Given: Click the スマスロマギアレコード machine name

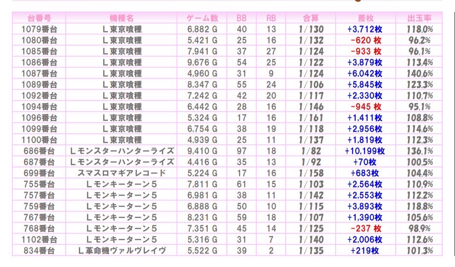Looking at the screenshot, I should point(122,173).
